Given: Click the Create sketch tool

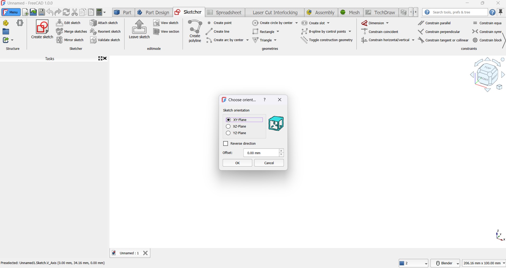Looking at the screenshot, I should 42,29.
